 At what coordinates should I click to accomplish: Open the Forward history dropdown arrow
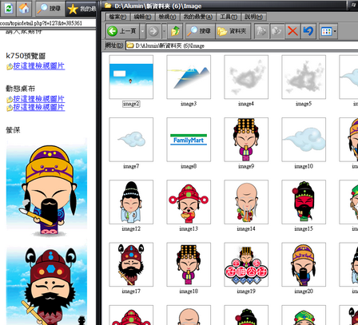(x=165, y=31)
